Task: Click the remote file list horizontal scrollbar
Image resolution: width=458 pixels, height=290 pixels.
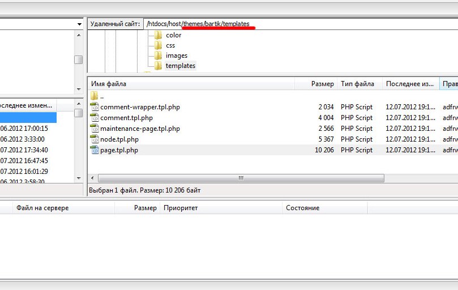Action: pyautogui.click(x=241, y=178)
